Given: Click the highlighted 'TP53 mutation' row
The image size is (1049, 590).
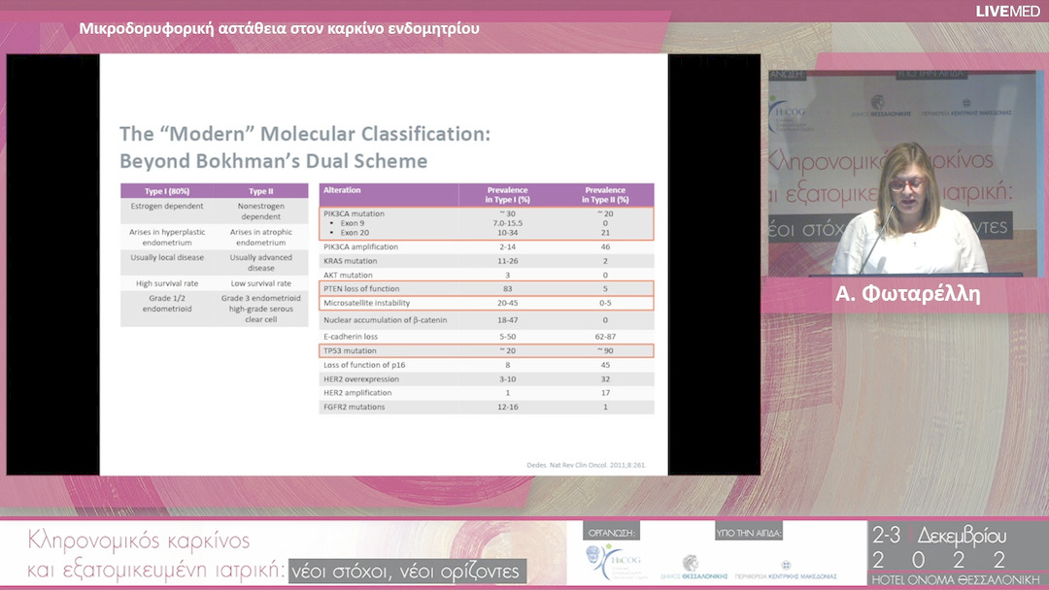Looking at the screenshot, I should (486, 350).
